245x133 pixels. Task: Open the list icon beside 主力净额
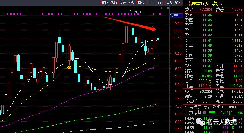pos(204,113)
